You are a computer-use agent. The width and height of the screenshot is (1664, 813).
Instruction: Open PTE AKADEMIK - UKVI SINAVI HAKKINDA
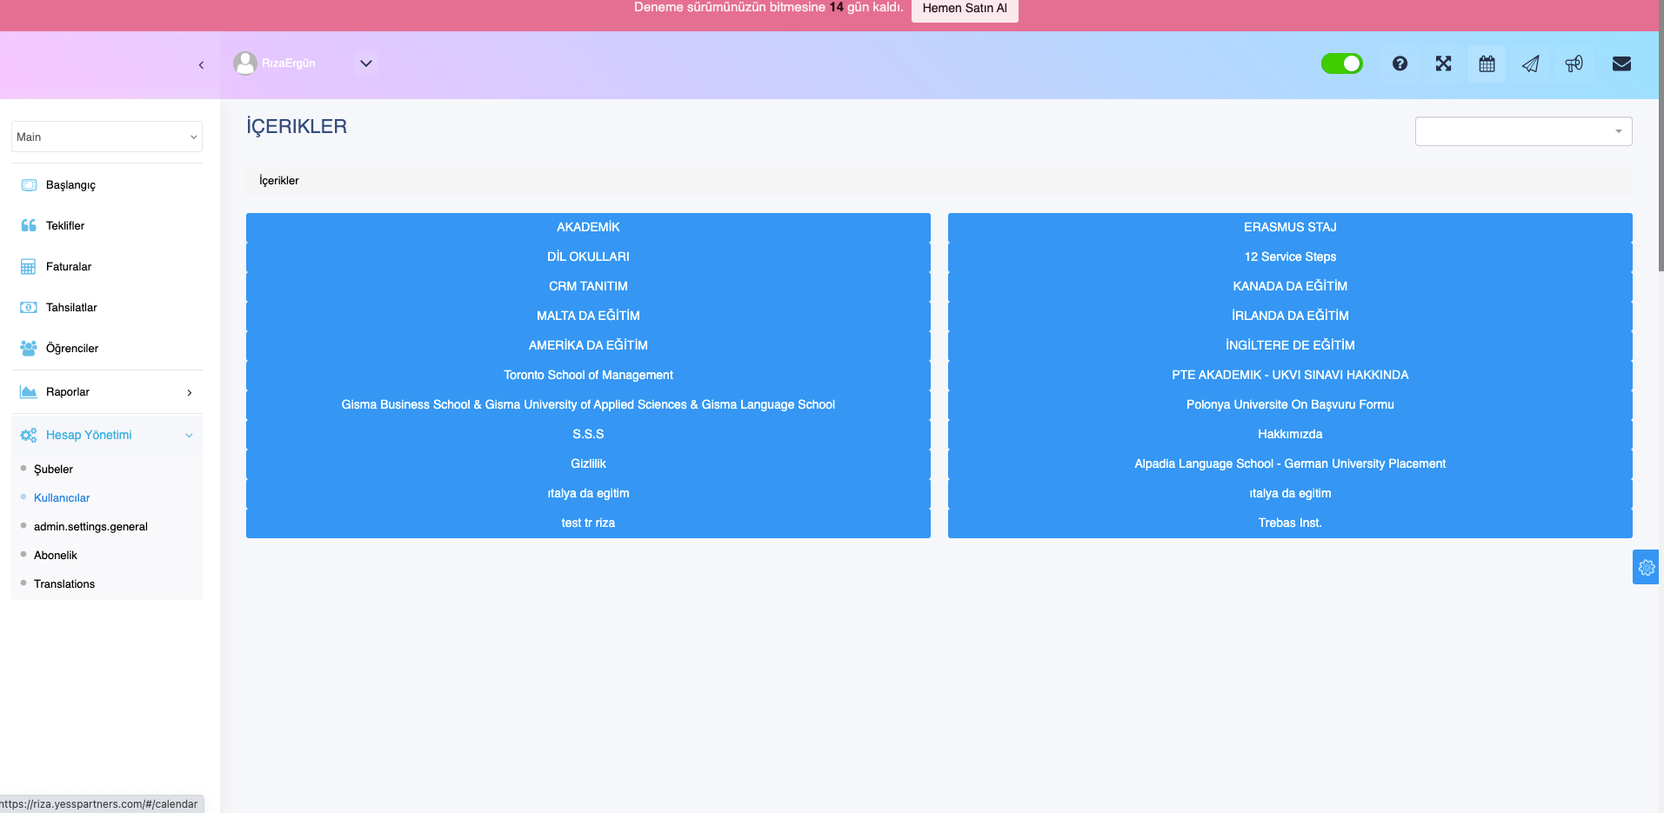[x=1290, y=375]
